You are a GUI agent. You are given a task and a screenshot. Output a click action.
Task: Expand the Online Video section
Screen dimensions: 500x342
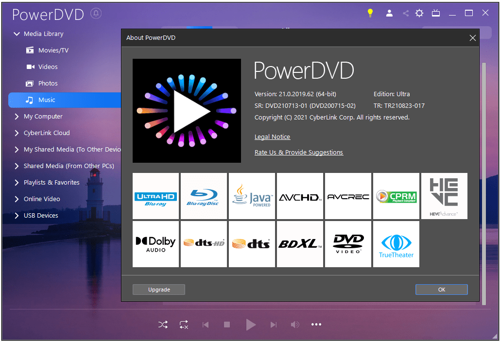pos(16,199)
